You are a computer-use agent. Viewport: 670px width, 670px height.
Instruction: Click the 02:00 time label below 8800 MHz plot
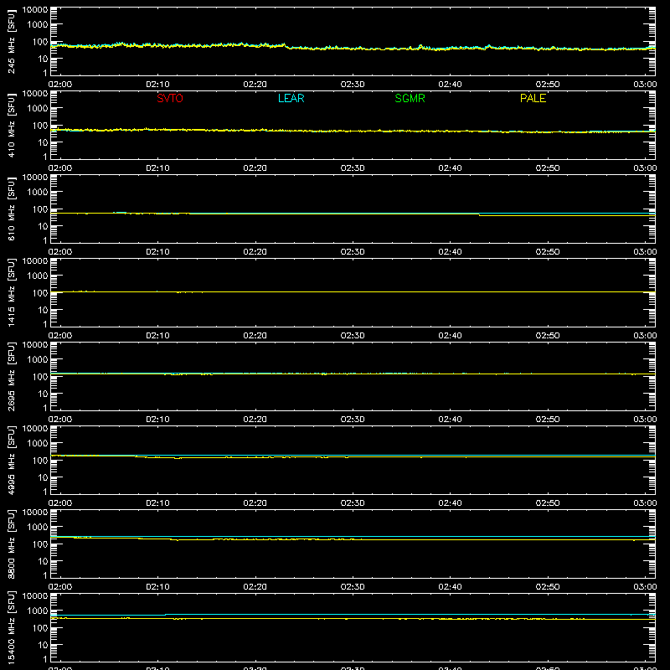coord(60,587)
